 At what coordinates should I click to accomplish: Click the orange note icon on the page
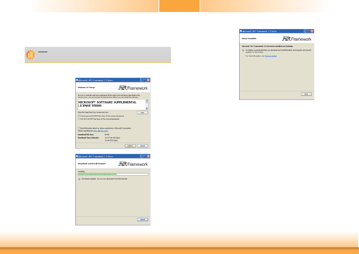tap(30, 55)
